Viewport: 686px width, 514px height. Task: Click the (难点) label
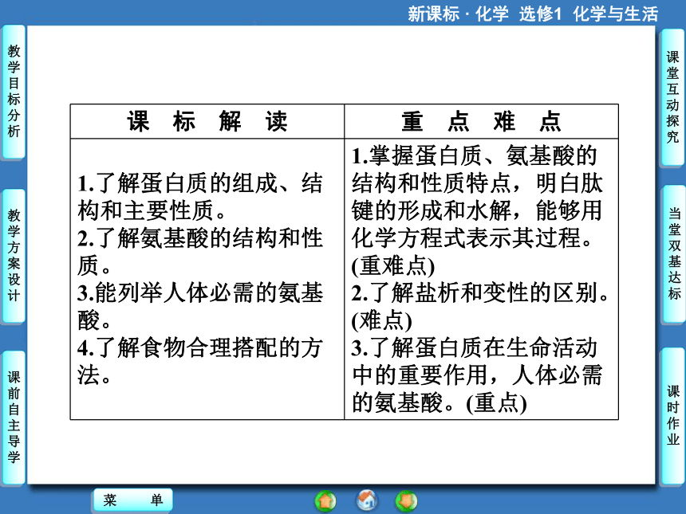point(381,320)
